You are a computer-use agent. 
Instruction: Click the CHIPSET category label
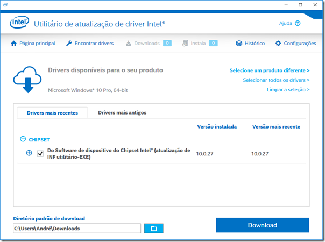(x=39, y=140)
